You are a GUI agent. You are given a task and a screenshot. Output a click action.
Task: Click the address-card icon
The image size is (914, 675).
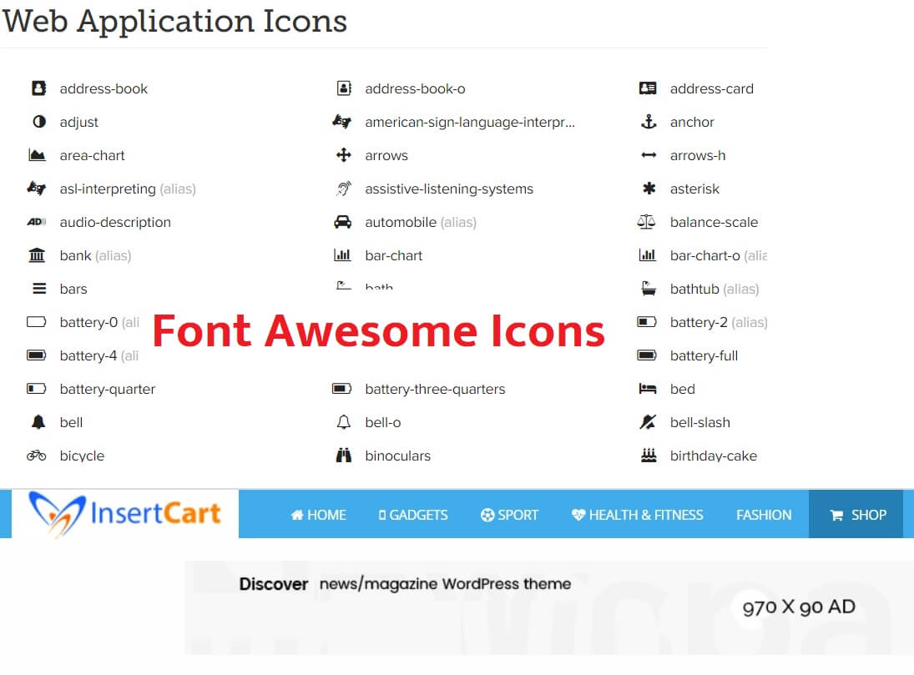(648, 88)
